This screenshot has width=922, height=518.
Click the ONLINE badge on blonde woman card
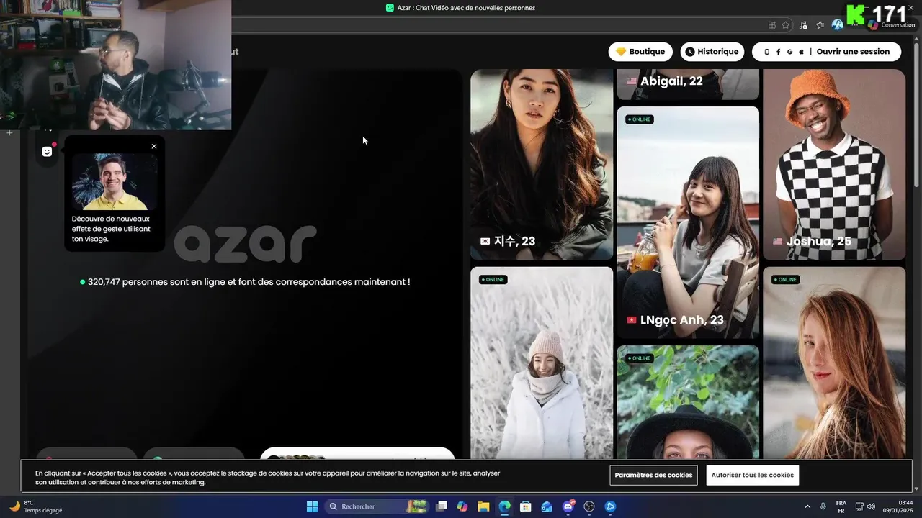[x=786, y=280]
